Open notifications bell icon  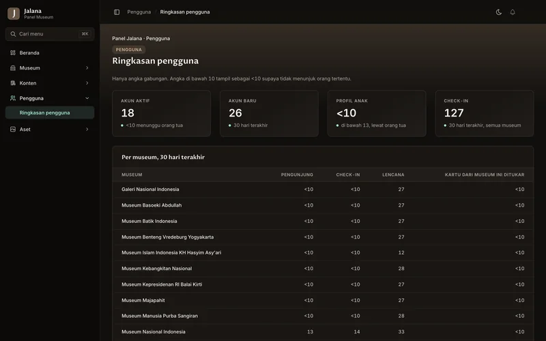513,12
